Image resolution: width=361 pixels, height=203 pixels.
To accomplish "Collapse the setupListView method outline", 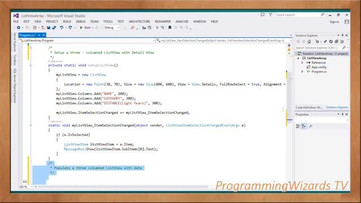I will pos(30,65).
